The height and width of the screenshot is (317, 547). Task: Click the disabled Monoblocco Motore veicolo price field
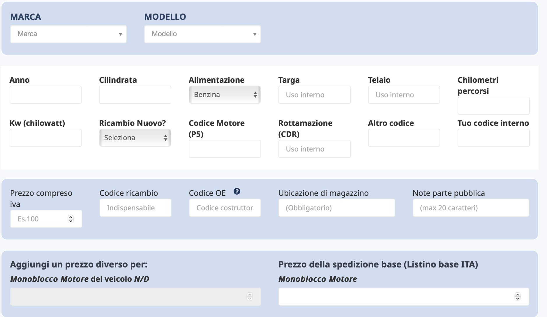(135, 297)
